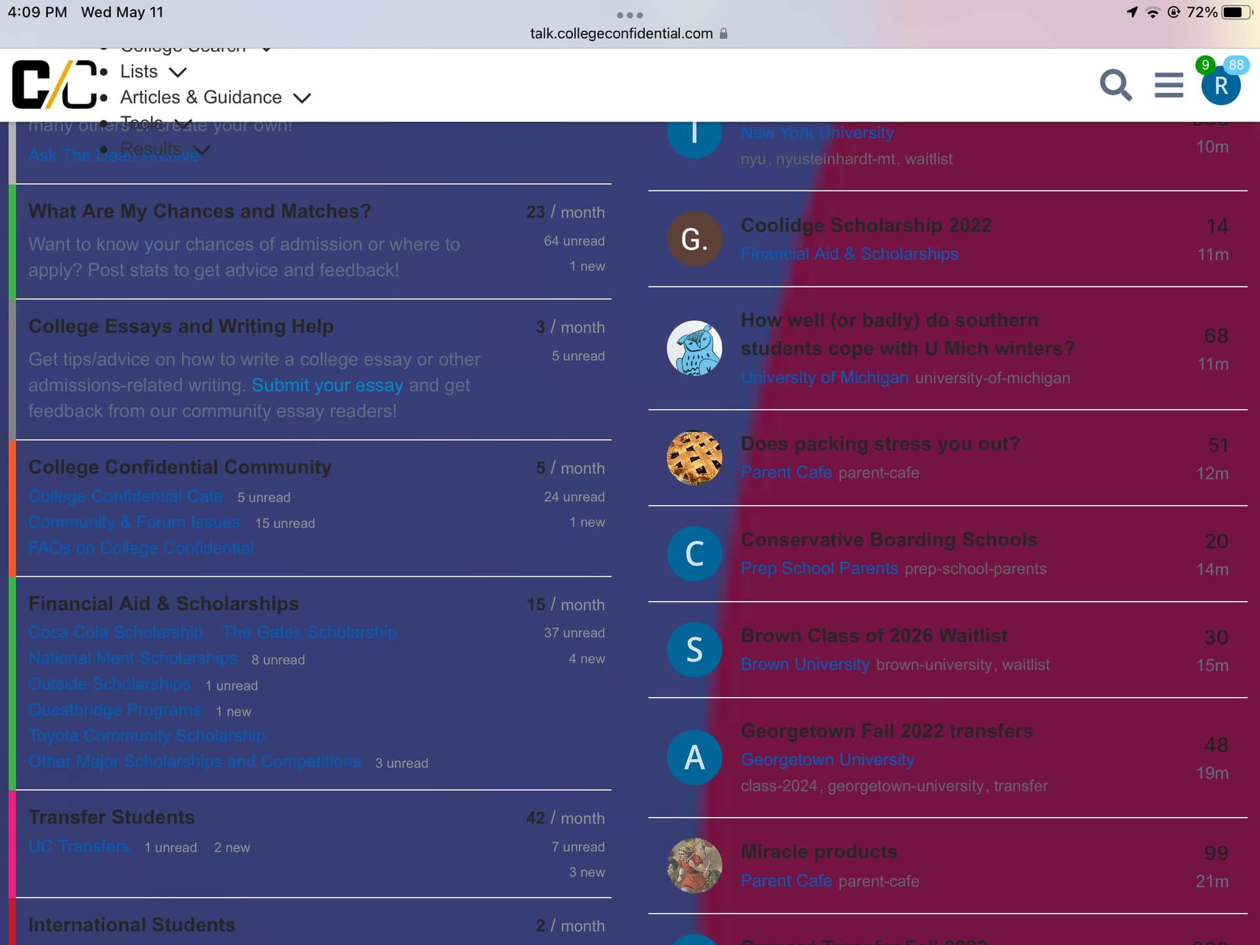Open International Students category
This screenshot has height=945, width=1260.
tap(132, 925)
